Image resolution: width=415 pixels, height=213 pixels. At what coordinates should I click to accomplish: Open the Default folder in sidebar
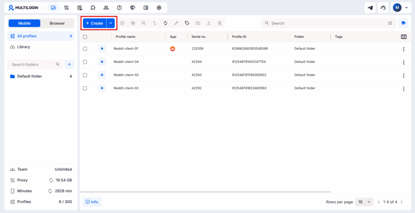pos(41,76)
